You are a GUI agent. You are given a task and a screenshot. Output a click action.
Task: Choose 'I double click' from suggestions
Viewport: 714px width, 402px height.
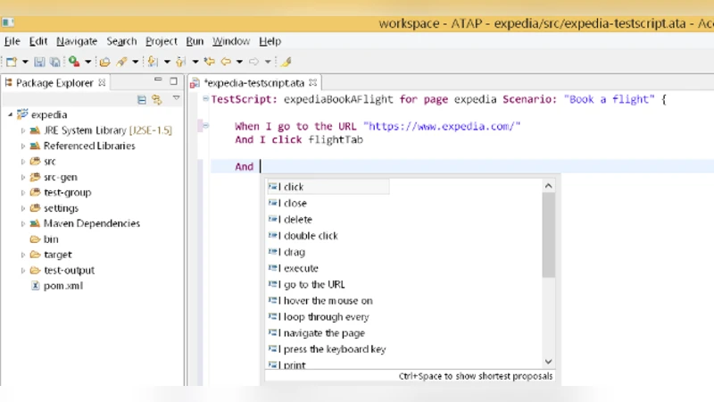coord(311,236)
